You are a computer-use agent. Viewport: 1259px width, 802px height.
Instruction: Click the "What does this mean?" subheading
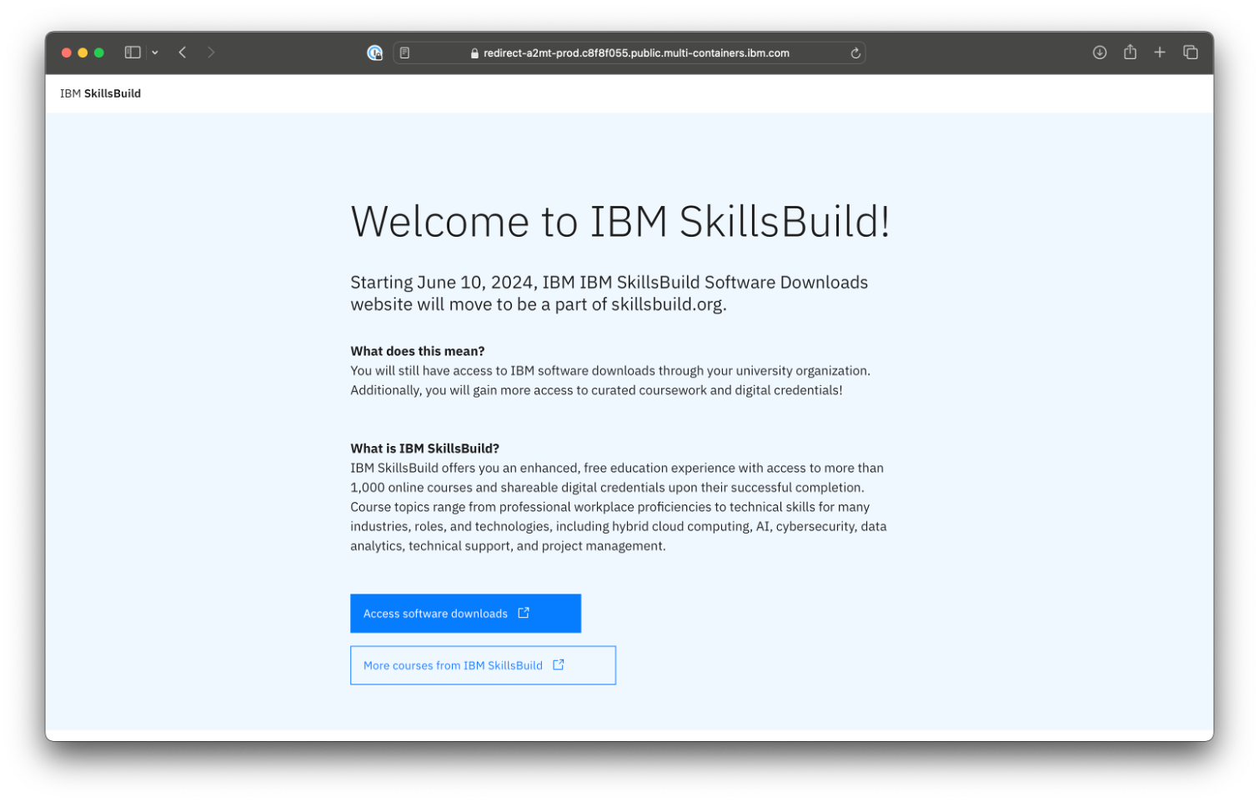pos(418,351)
